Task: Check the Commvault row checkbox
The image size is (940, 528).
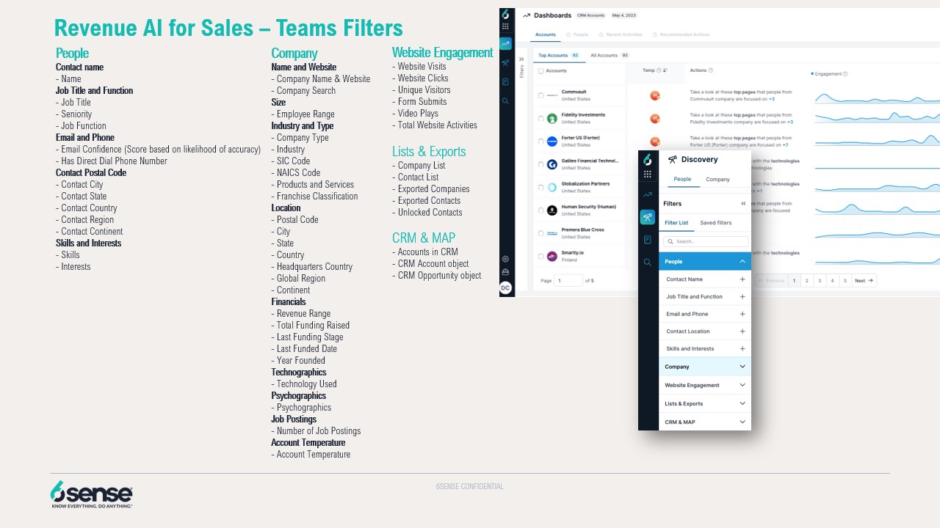Action: pyautogui.click(x=541, y=95)
